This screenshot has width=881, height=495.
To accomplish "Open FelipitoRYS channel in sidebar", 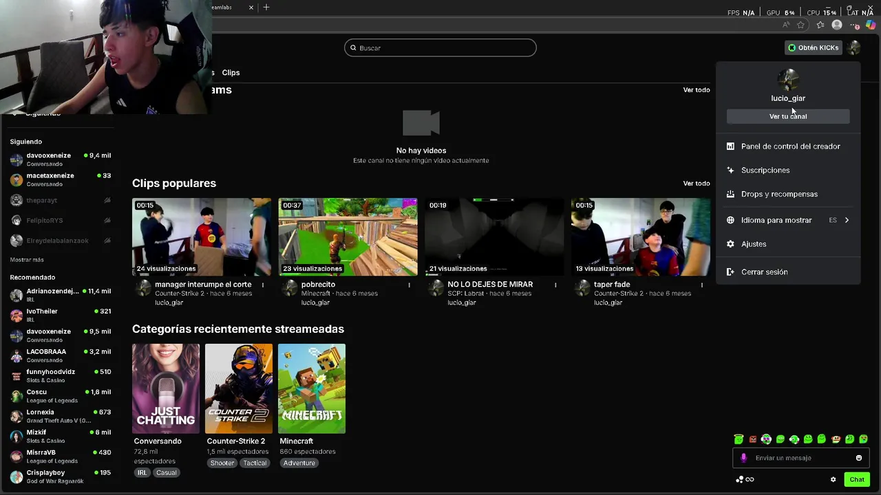I will coord(60,221).
